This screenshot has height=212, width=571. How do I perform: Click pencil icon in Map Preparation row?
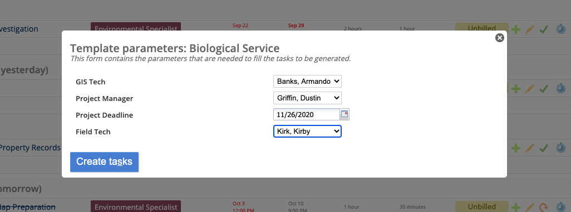[530, 207]
